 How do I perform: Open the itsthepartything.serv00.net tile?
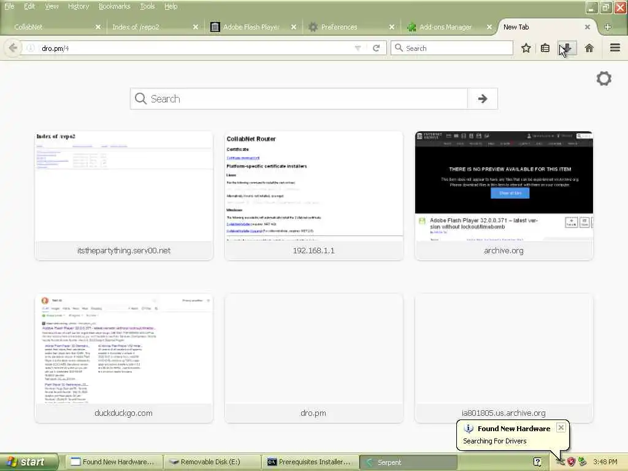124,196
